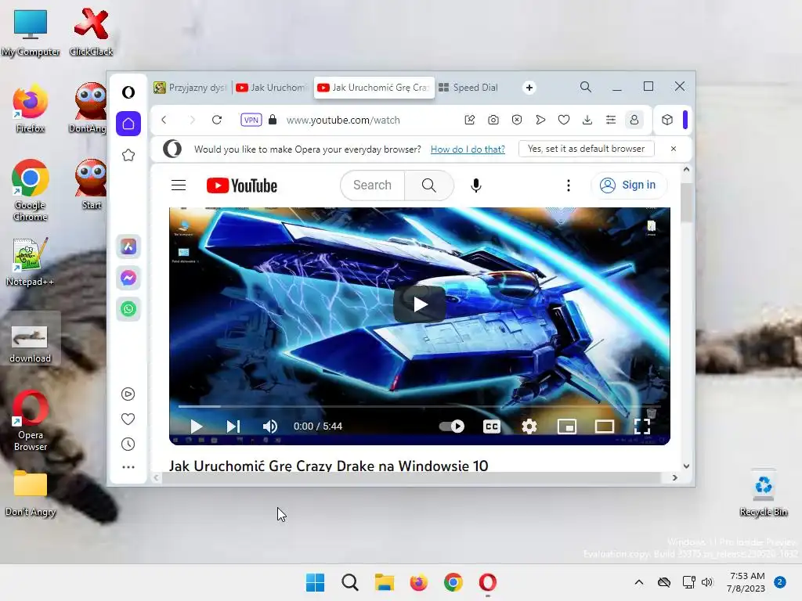Click the horizontal scrollbar right arrow
The height and width of the screenshot is (601, 802).
click(674, 478)
